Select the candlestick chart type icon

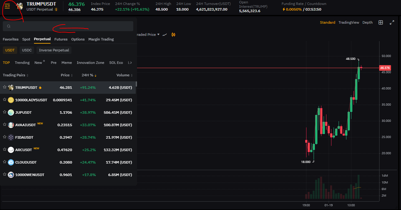click(x=174, y=35)
